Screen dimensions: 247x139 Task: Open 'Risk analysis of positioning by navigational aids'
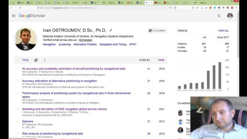[x=52, y=134]
